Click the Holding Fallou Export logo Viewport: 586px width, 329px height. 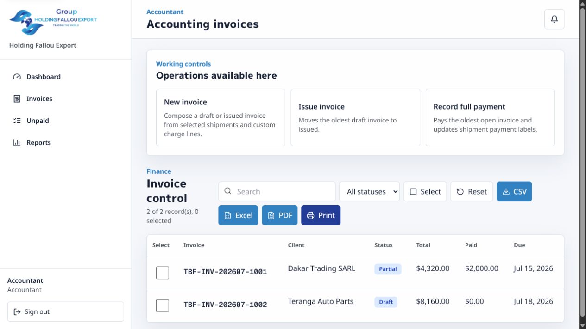tap(53, 22)
